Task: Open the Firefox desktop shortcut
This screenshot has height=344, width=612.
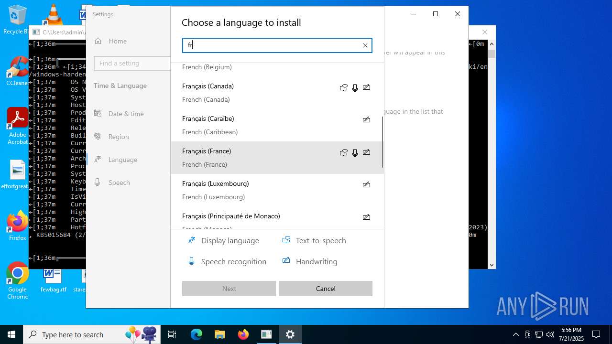Action: point(17,226)
